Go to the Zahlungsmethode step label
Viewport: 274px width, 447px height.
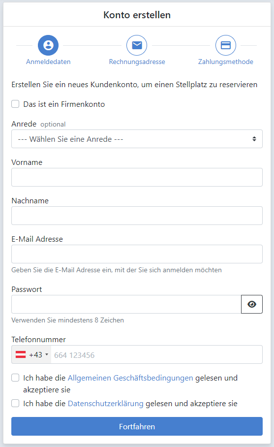[226, 62]
